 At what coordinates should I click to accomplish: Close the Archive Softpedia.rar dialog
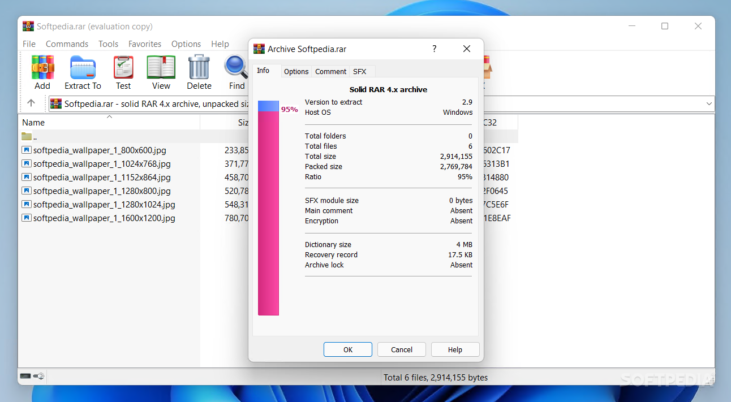click(x=467, y=49)
